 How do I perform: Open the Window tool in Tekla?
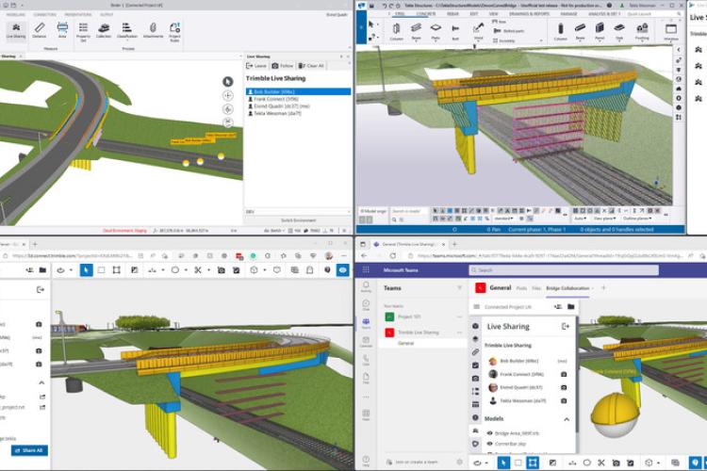click(671, 31)
